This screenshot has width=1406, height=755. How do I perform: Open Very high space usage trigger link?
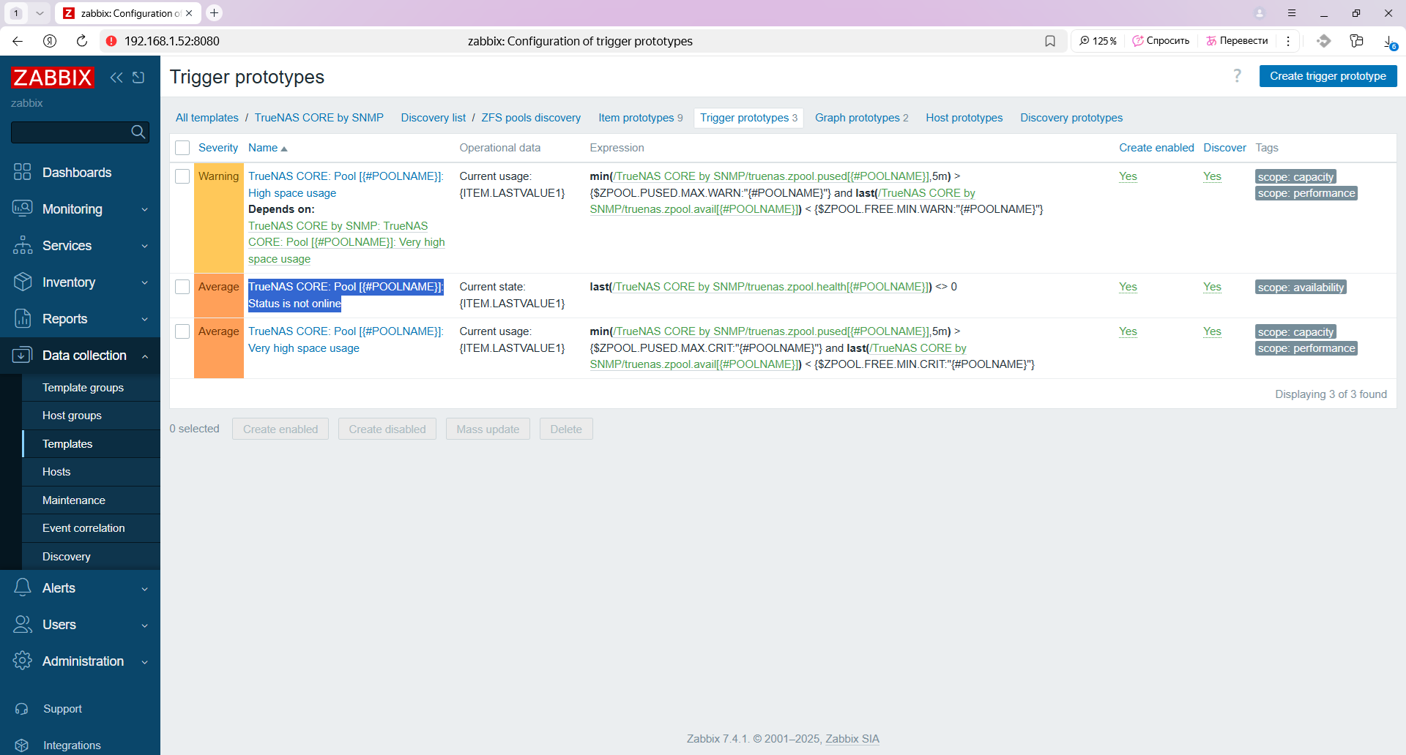(346, 339)
